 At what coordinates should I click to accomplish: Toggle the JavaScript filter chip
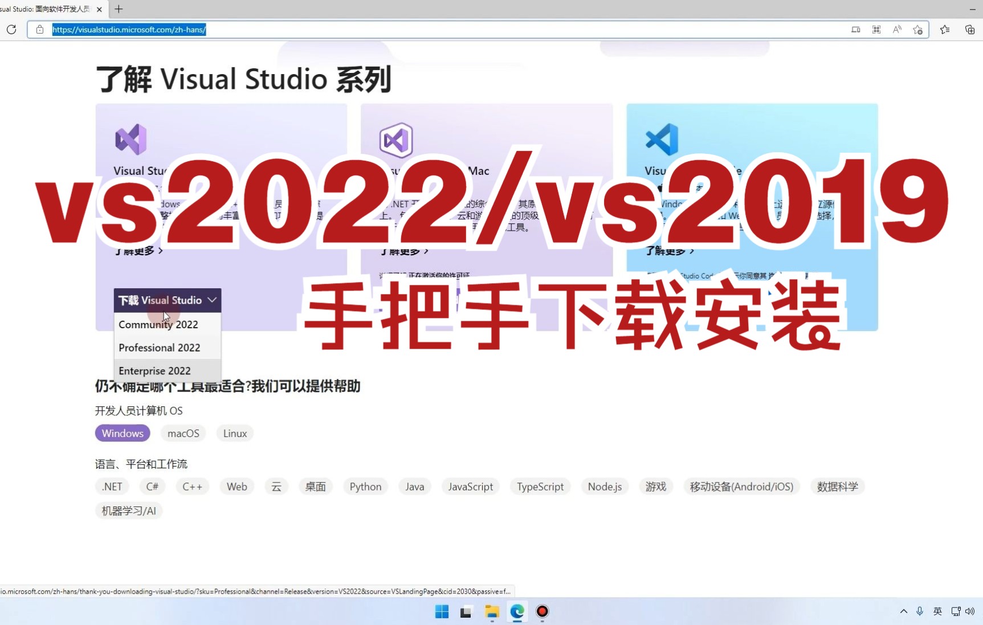(x=471, y=487)
